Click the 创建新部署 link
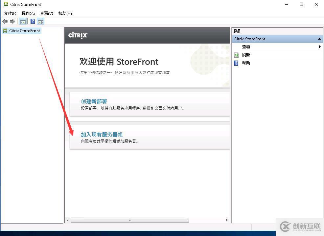 94,101
